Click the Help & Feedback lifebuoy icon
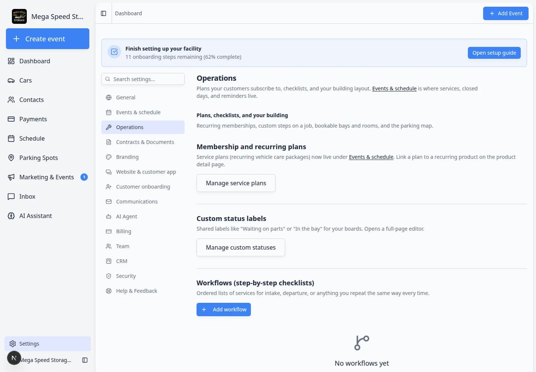This screenshot has height=372, width=536. click(109, 291)
